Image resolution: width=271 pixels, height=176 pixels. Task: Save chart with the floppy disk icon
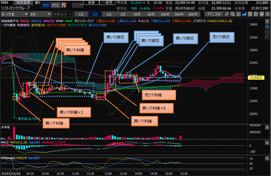coord(250,14)
